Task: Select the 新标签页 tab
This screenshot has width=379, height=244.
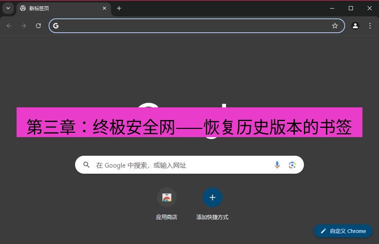Action: 63,8
